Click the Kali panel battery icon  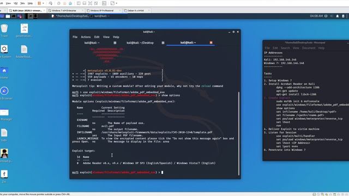pos(343,16)
